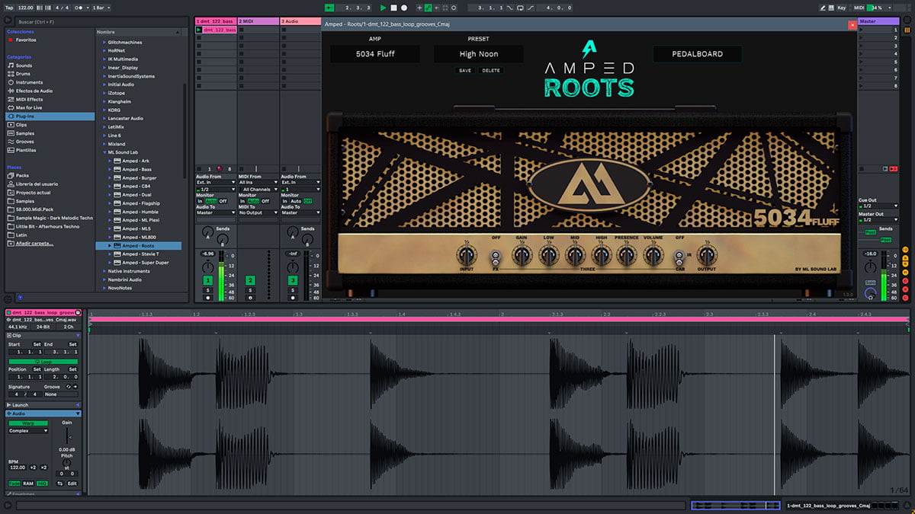Viewport: 915px width, 514px height.
Task: Flip the IR/CAB toggle switch on amp
Action: click(x=679, y=257)
